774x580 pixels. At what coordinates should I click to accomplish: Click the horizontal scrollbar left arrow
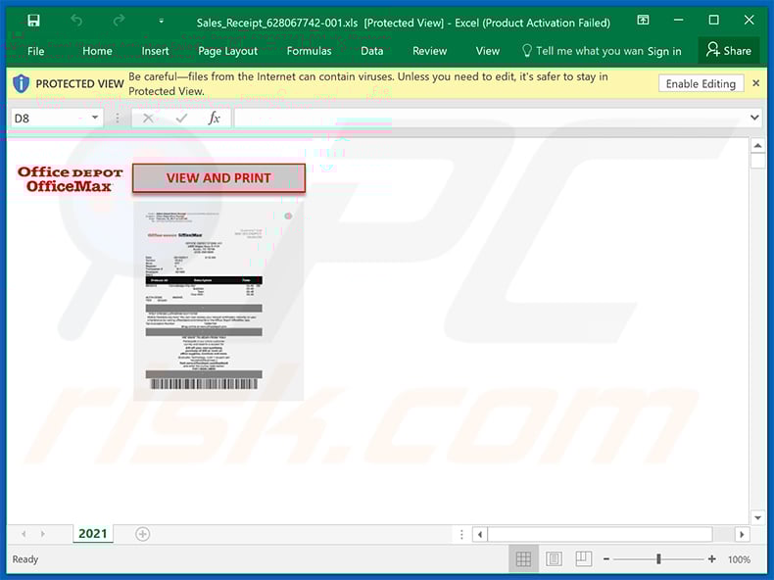(x=480, y=535)
